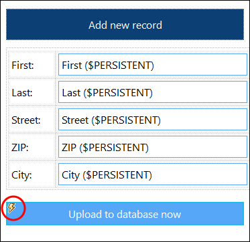Select the First ($PERSISTENT) edit field
This screenshot has height=242, width=250.
pos(153,64)
